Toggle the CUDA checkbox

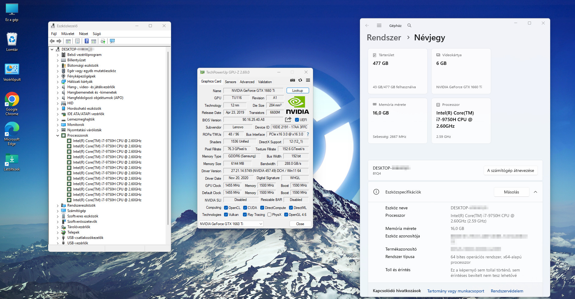click(x=245, y=208)
